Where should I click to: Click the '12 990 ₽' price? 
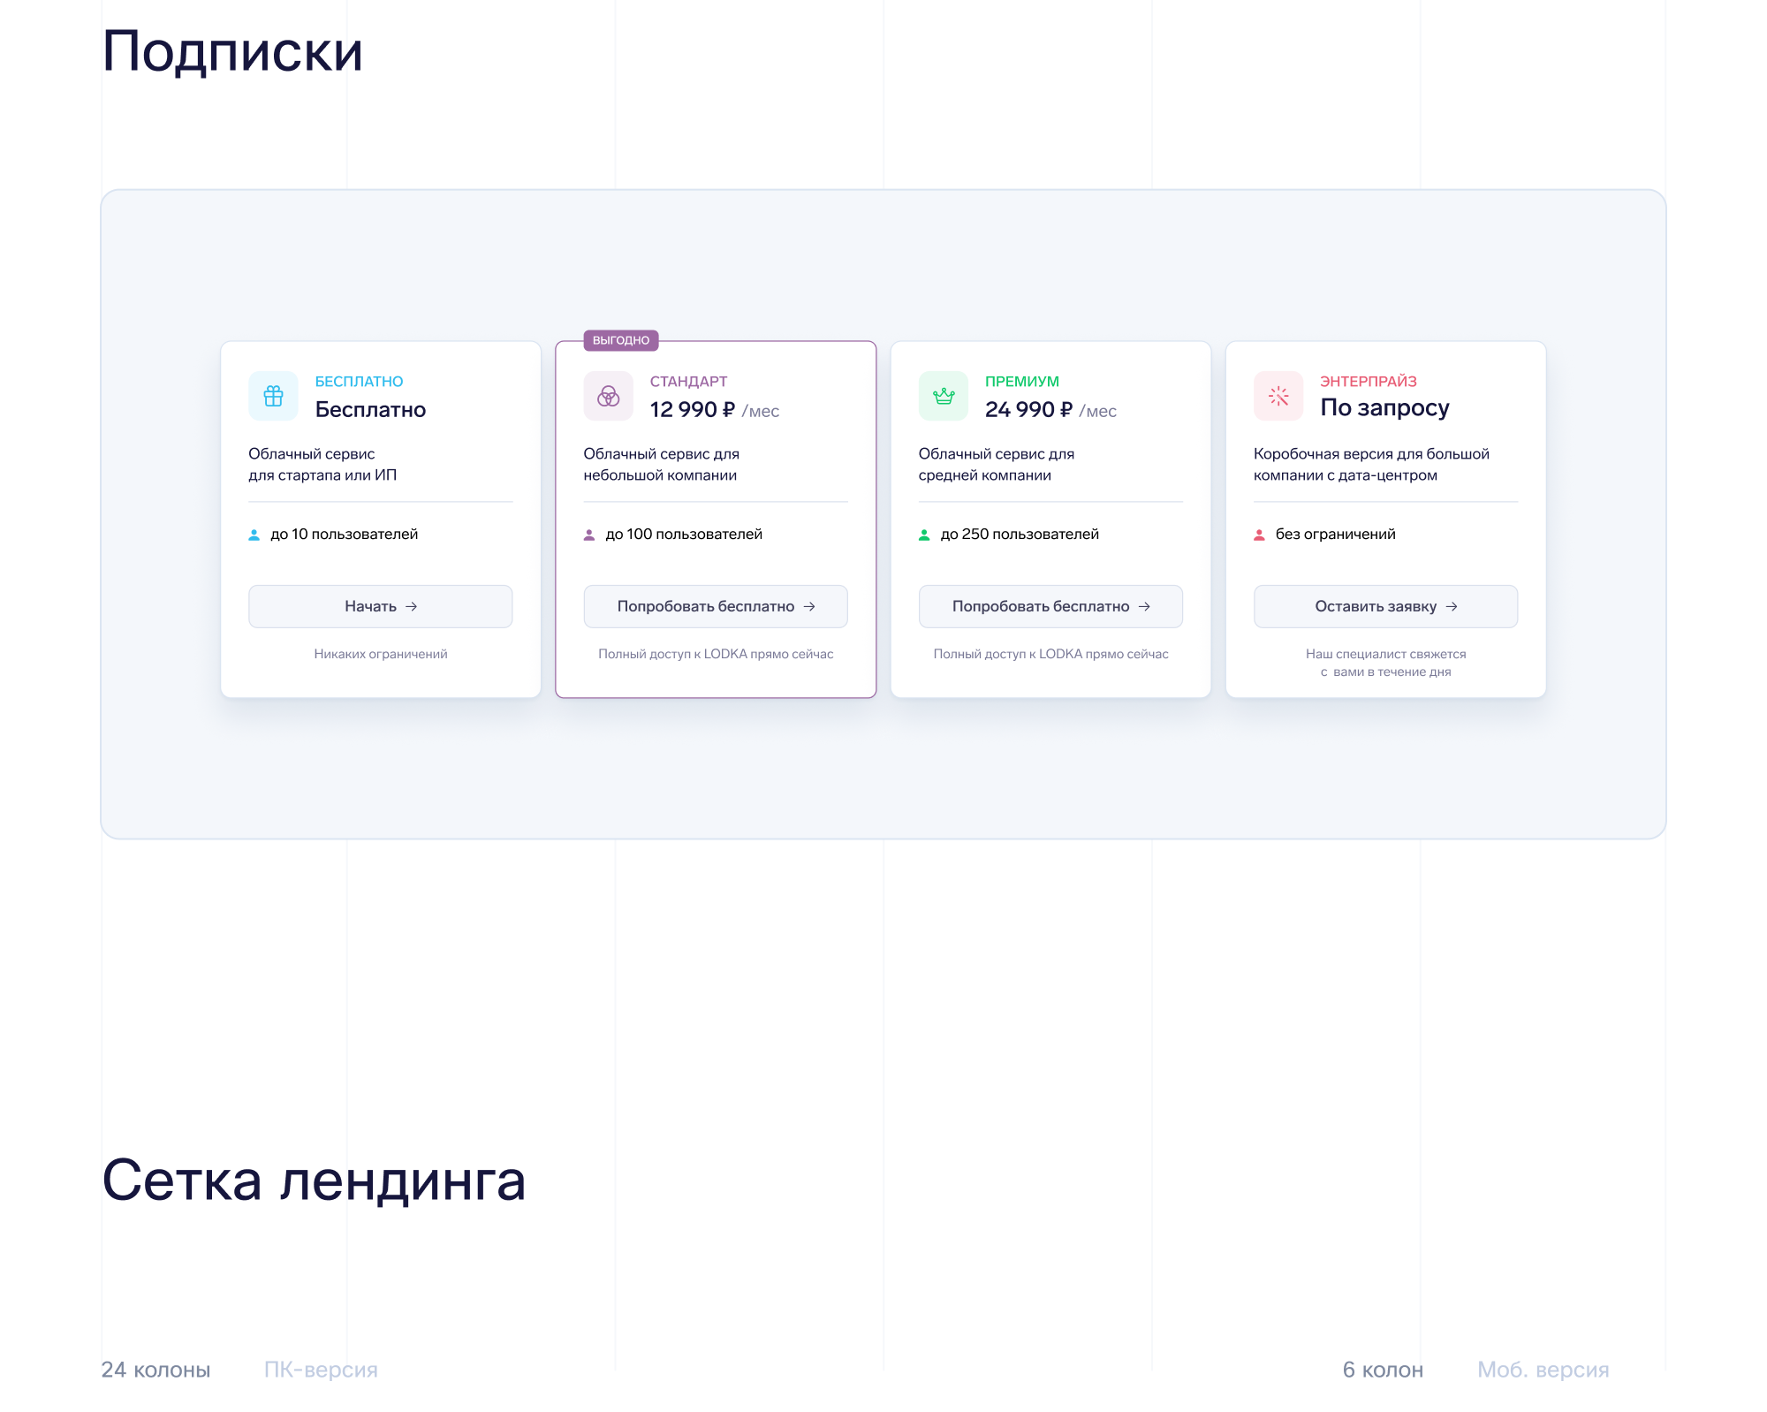point(692,410)
